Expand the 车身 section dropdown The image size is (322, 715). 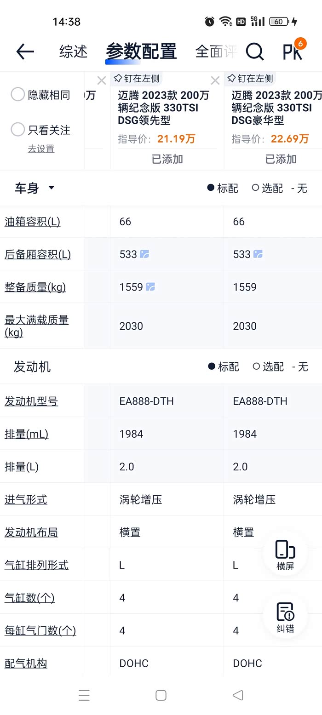51,188
